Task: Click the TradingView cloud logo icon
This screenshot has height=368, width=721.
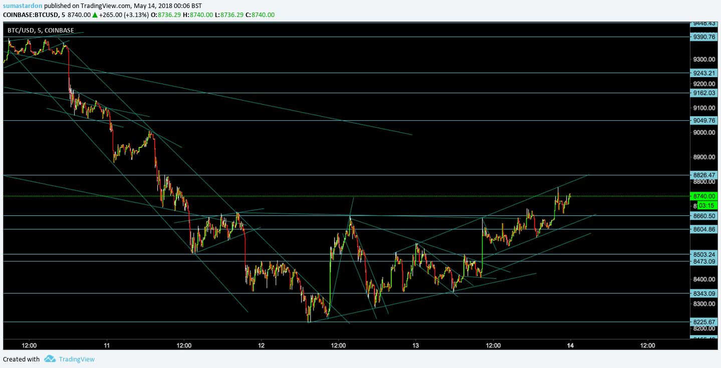Action: point(50,358)
